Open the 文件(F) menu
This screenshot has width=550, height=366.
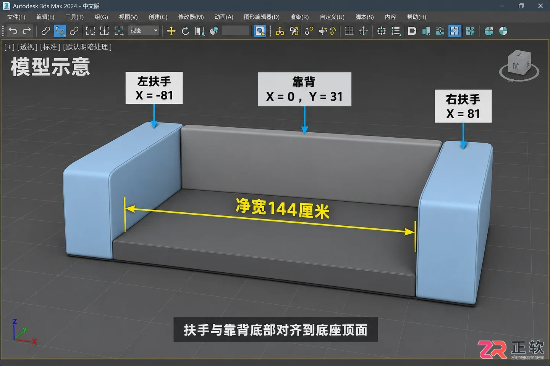tap(16, 17)
